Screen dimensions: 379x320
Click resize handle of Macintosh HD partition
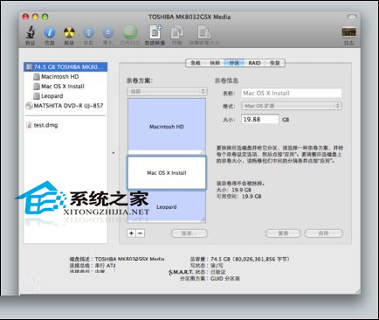[203, 152]
